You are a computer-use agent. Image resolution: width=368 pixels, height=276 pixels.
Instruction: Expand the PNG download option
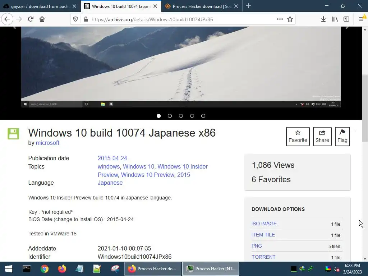pos(257,246)
